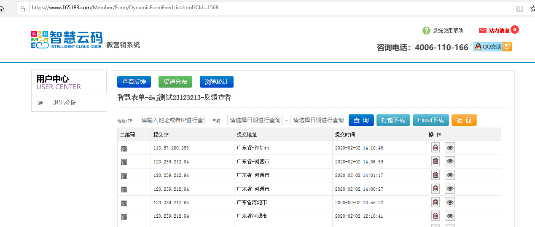The width and height of the screenshot is (535, 227).
Task: Focus the 地址/IP search input
Action: 172,120
